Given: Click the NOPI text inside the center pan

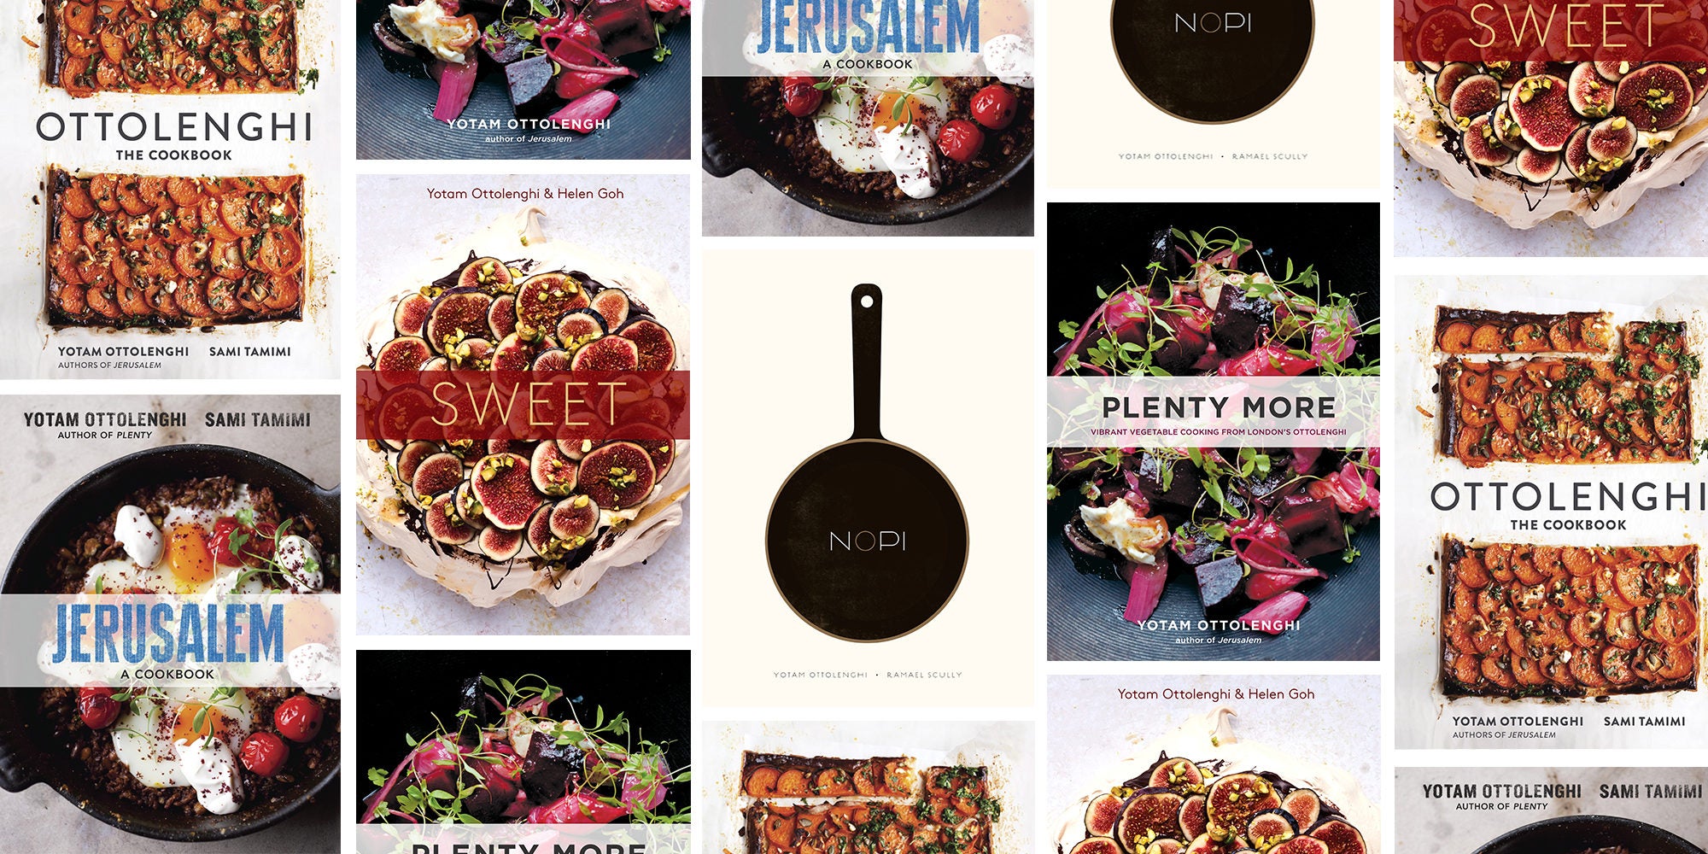Looking at the screenshot, I should pyautogui.click(x=868, y=541).
